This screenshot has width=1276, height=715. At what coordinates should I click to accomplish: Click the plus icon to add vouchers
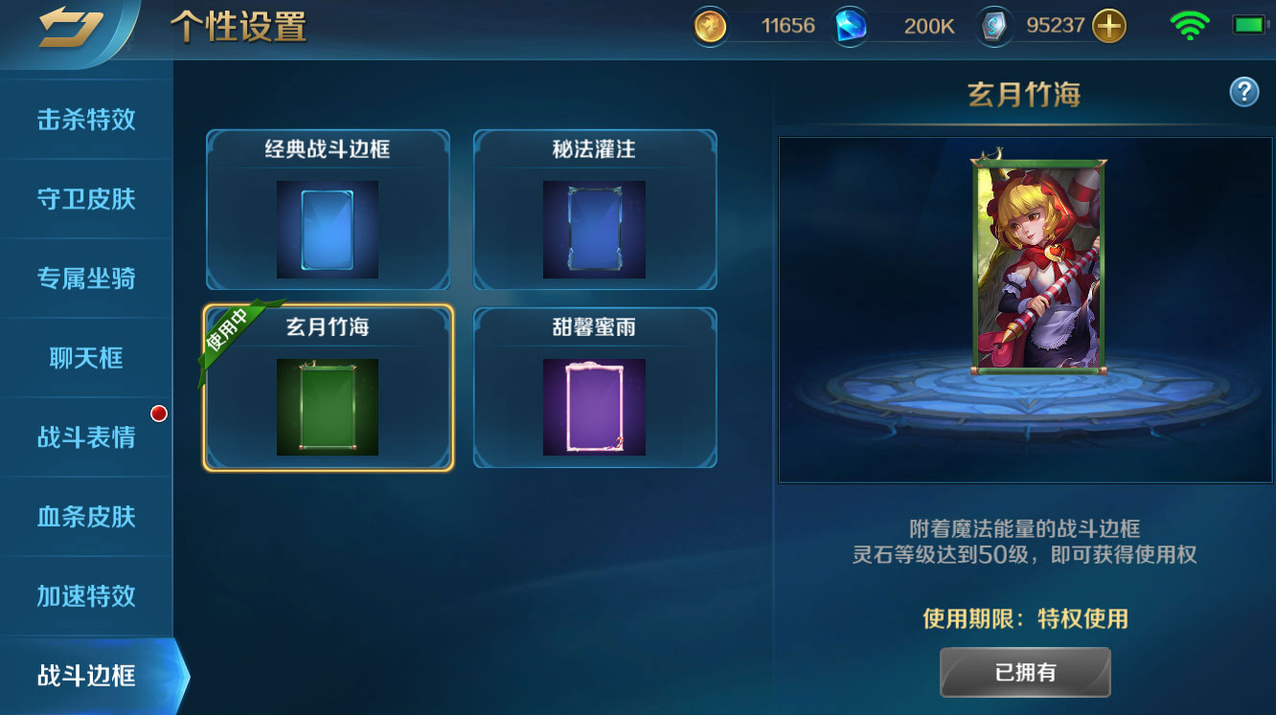[1109, 27]
